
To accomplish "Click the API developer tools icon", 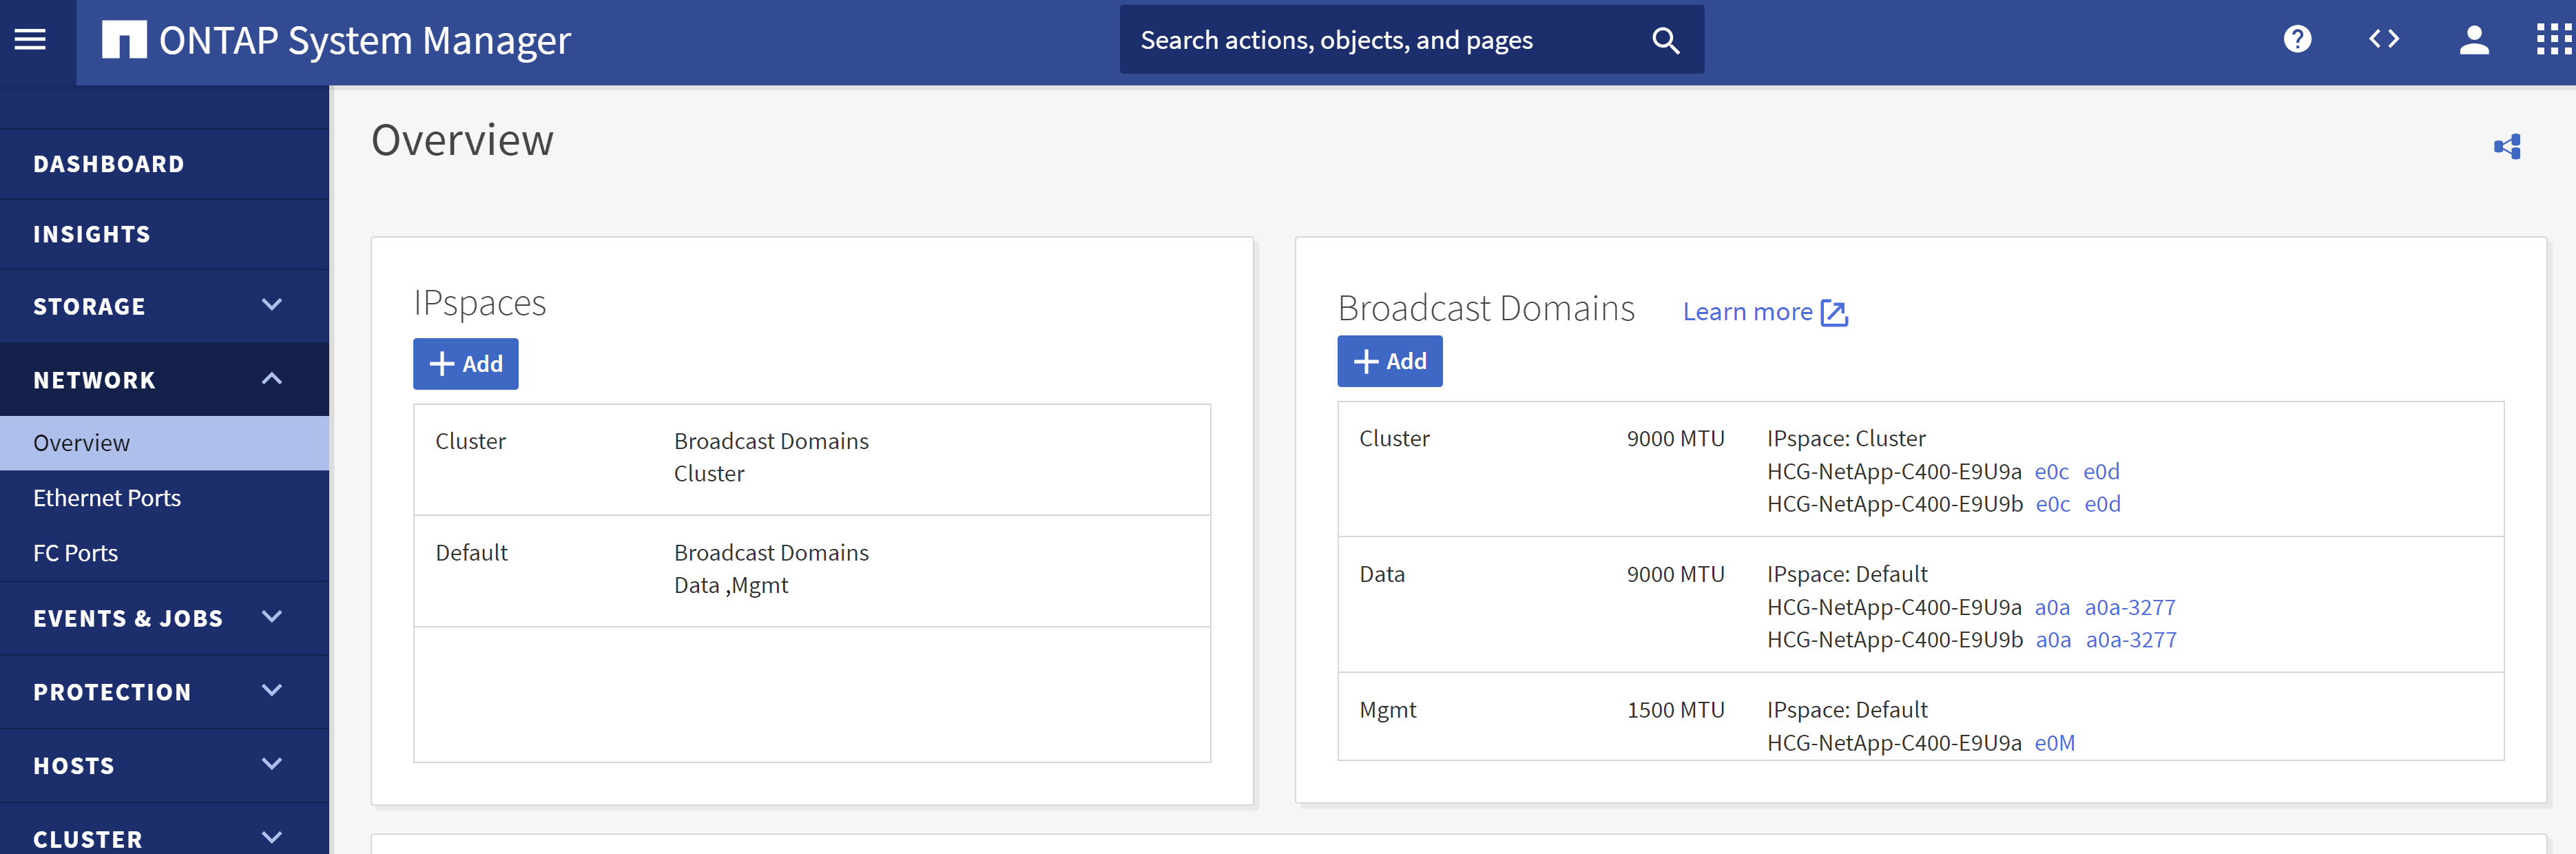I will (x=2384, y=39).
